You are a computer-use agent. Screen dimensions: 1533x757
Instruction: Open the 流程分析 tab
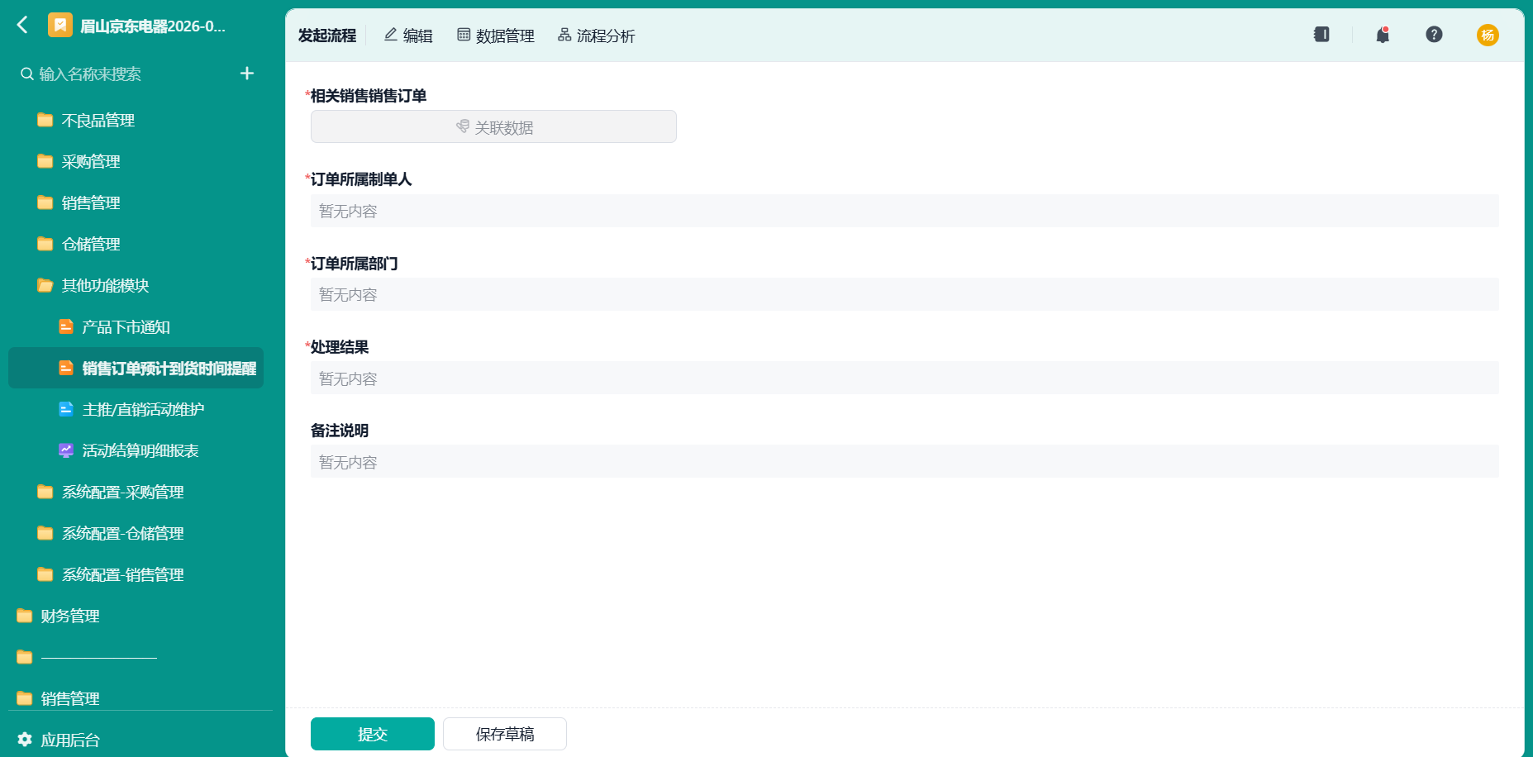coord(597,36)
